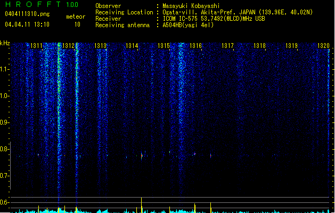335x213 pixels.
Task: Click the Receiving Location label
Action: 124,12
